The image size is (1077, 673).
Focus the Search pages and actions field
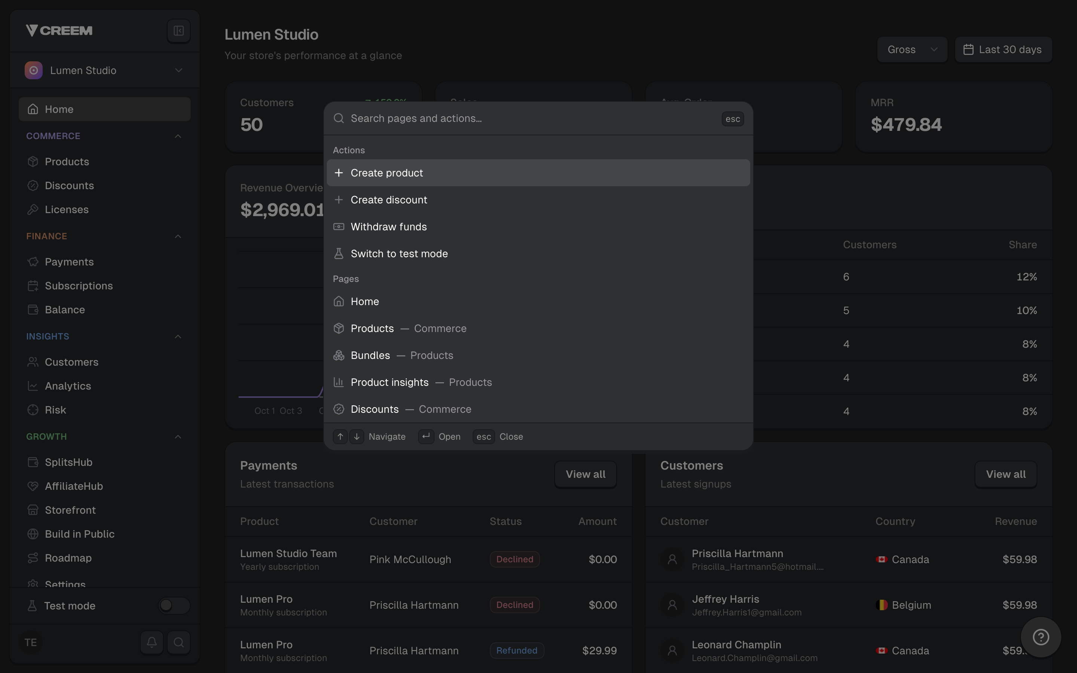tap(532, 119)
